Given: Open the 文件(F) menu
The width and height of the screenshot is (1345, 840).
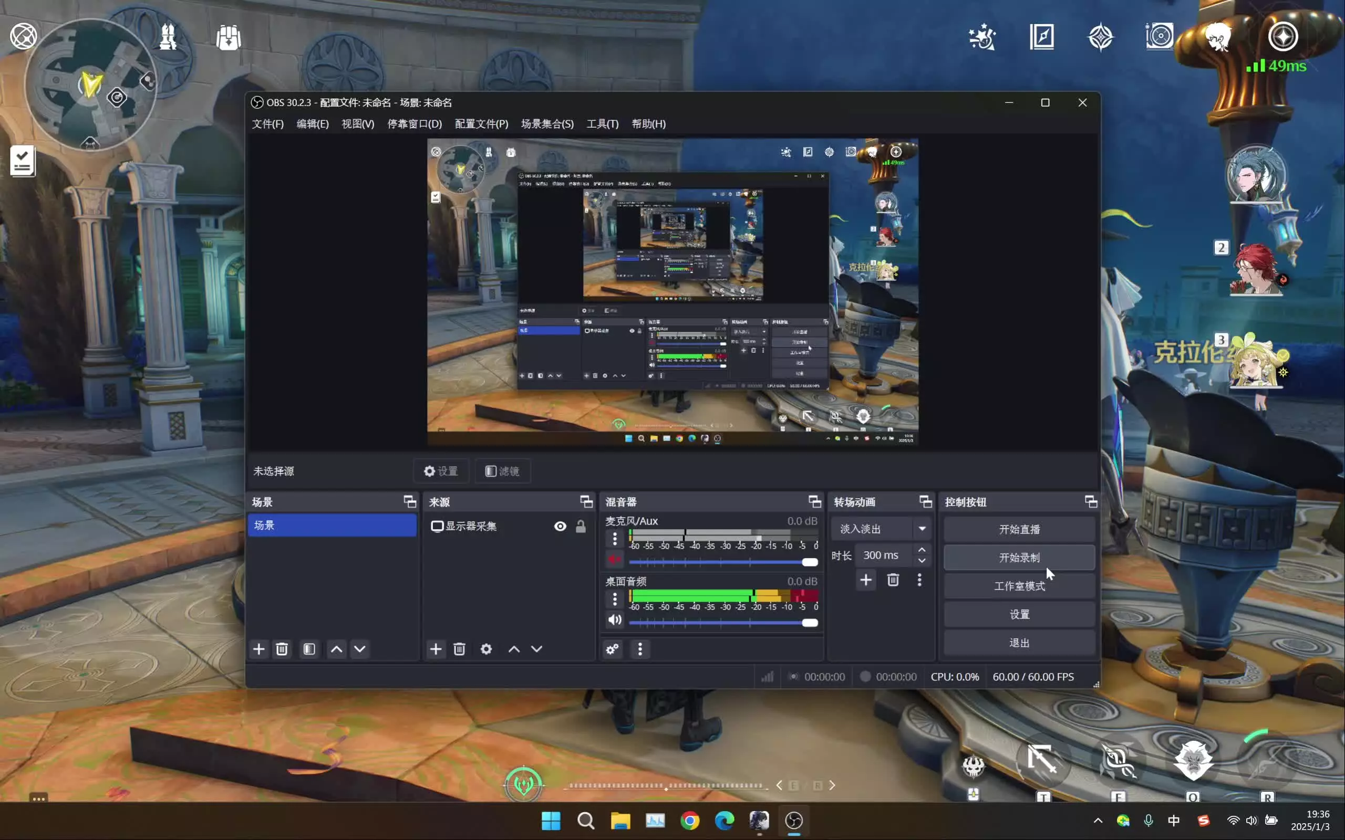Looking at the screenshot, I should point(267,124).
